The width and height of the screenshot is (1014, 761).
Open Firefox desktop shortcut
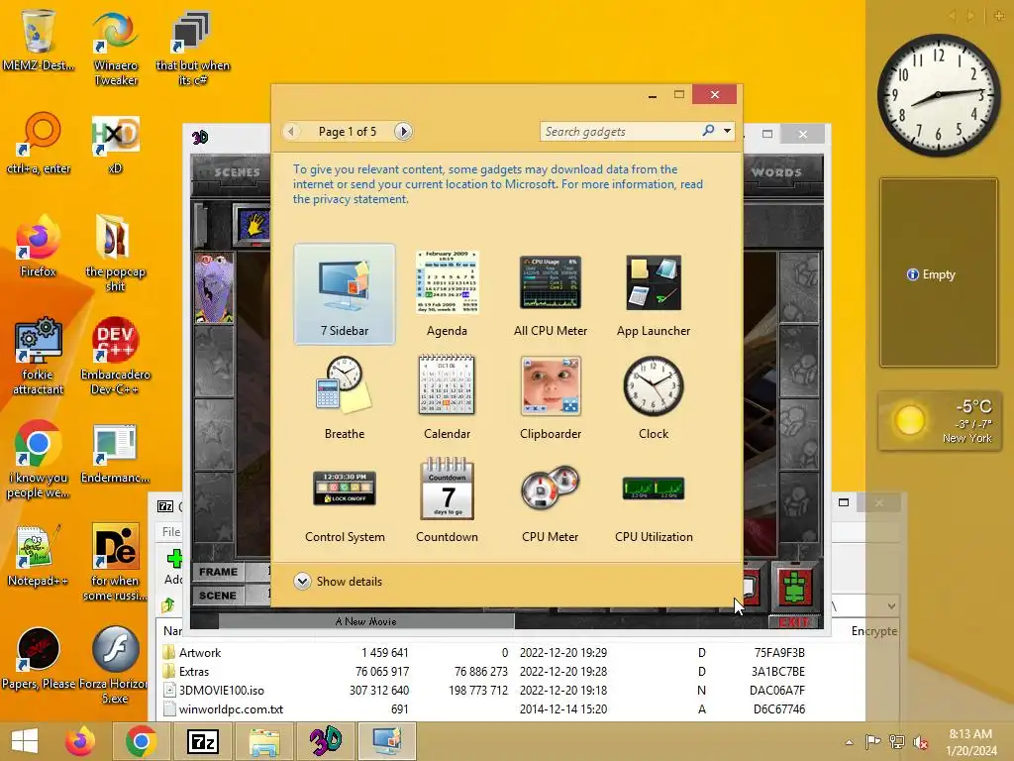[x=38, y=246]
